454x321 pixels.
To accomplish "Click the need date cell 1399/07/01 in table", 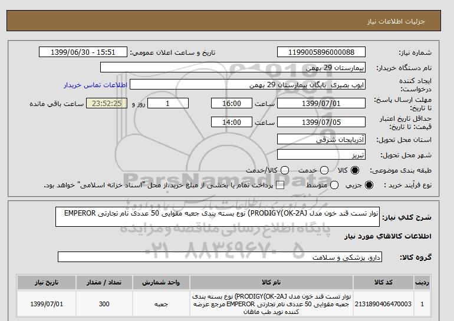I will coord(47,304).
